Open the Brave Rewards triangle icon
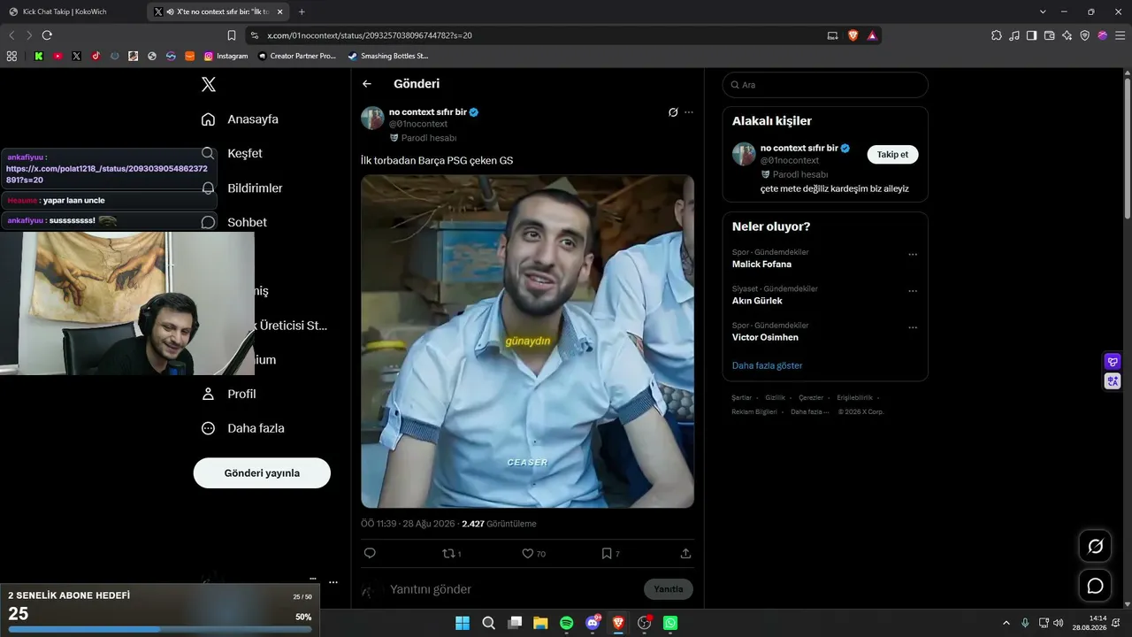1132x637 pixels. coord(872,35)
